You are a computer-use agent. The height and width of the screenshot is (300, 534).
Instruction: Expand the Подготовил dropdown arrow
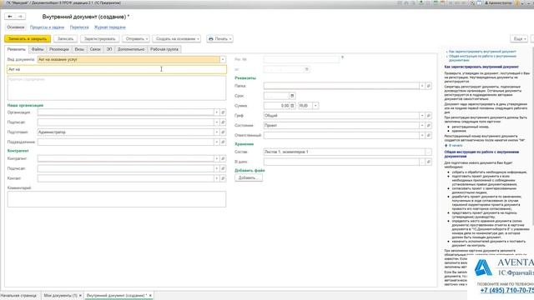(217, 132)
